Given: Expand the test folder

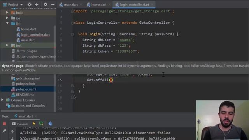Looking at the screenshot, I should coord(7,45).
